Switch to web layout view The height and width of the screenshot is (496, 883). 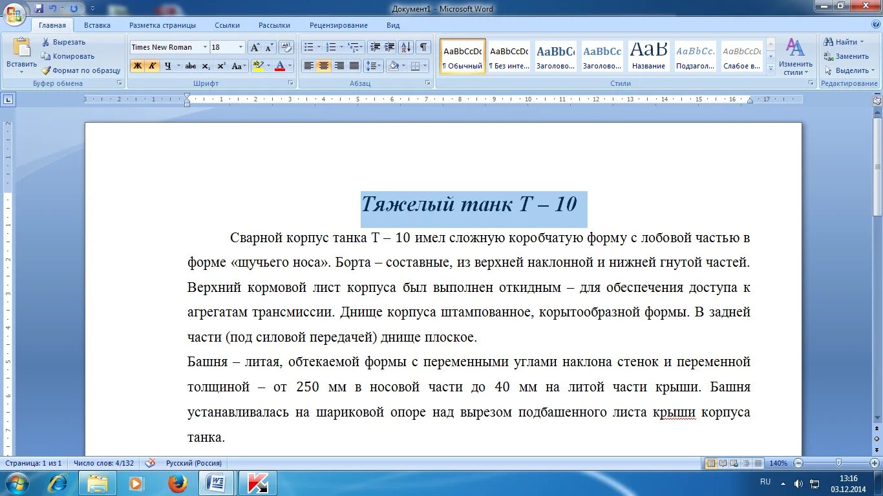734,463
